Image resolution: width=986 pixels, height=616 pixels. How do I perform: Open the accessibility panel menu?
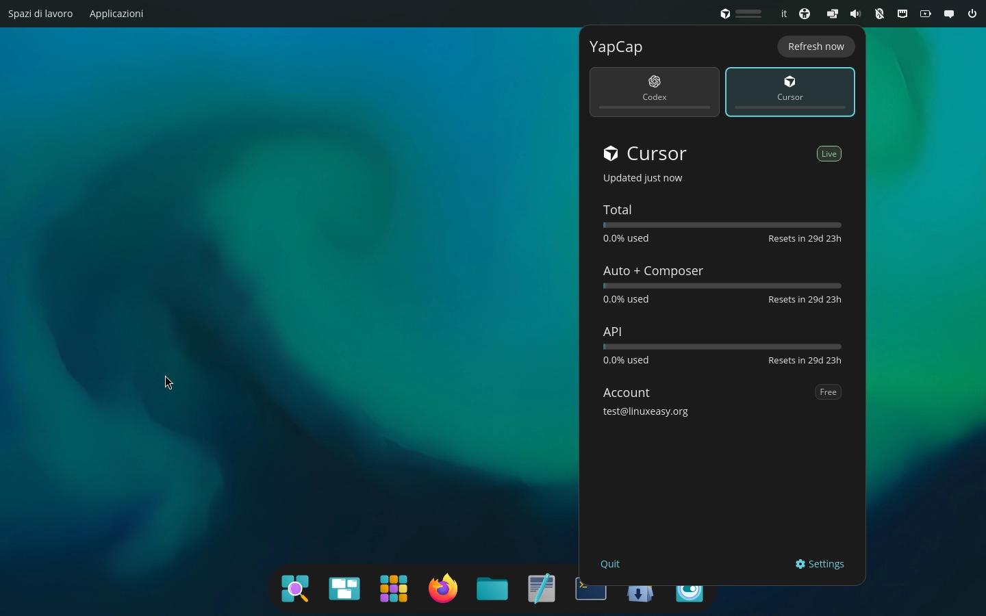[x=806, y=14]
